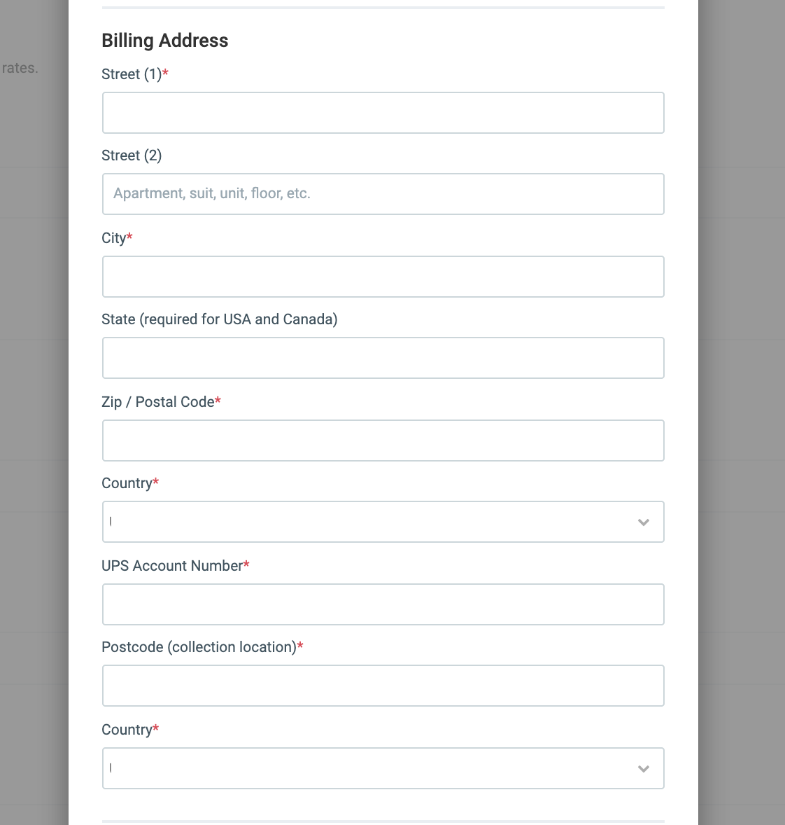The width and height of the screenshot is (785, 825).
Task: Open the billing address Country dropdown
Action: pyautogui.click(x=383, y=522)
